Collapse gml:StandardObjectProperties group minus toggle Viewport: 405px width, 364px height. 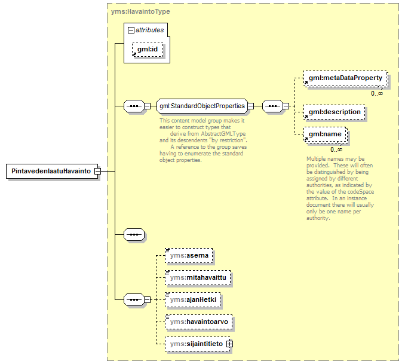(x=250, y=106)
